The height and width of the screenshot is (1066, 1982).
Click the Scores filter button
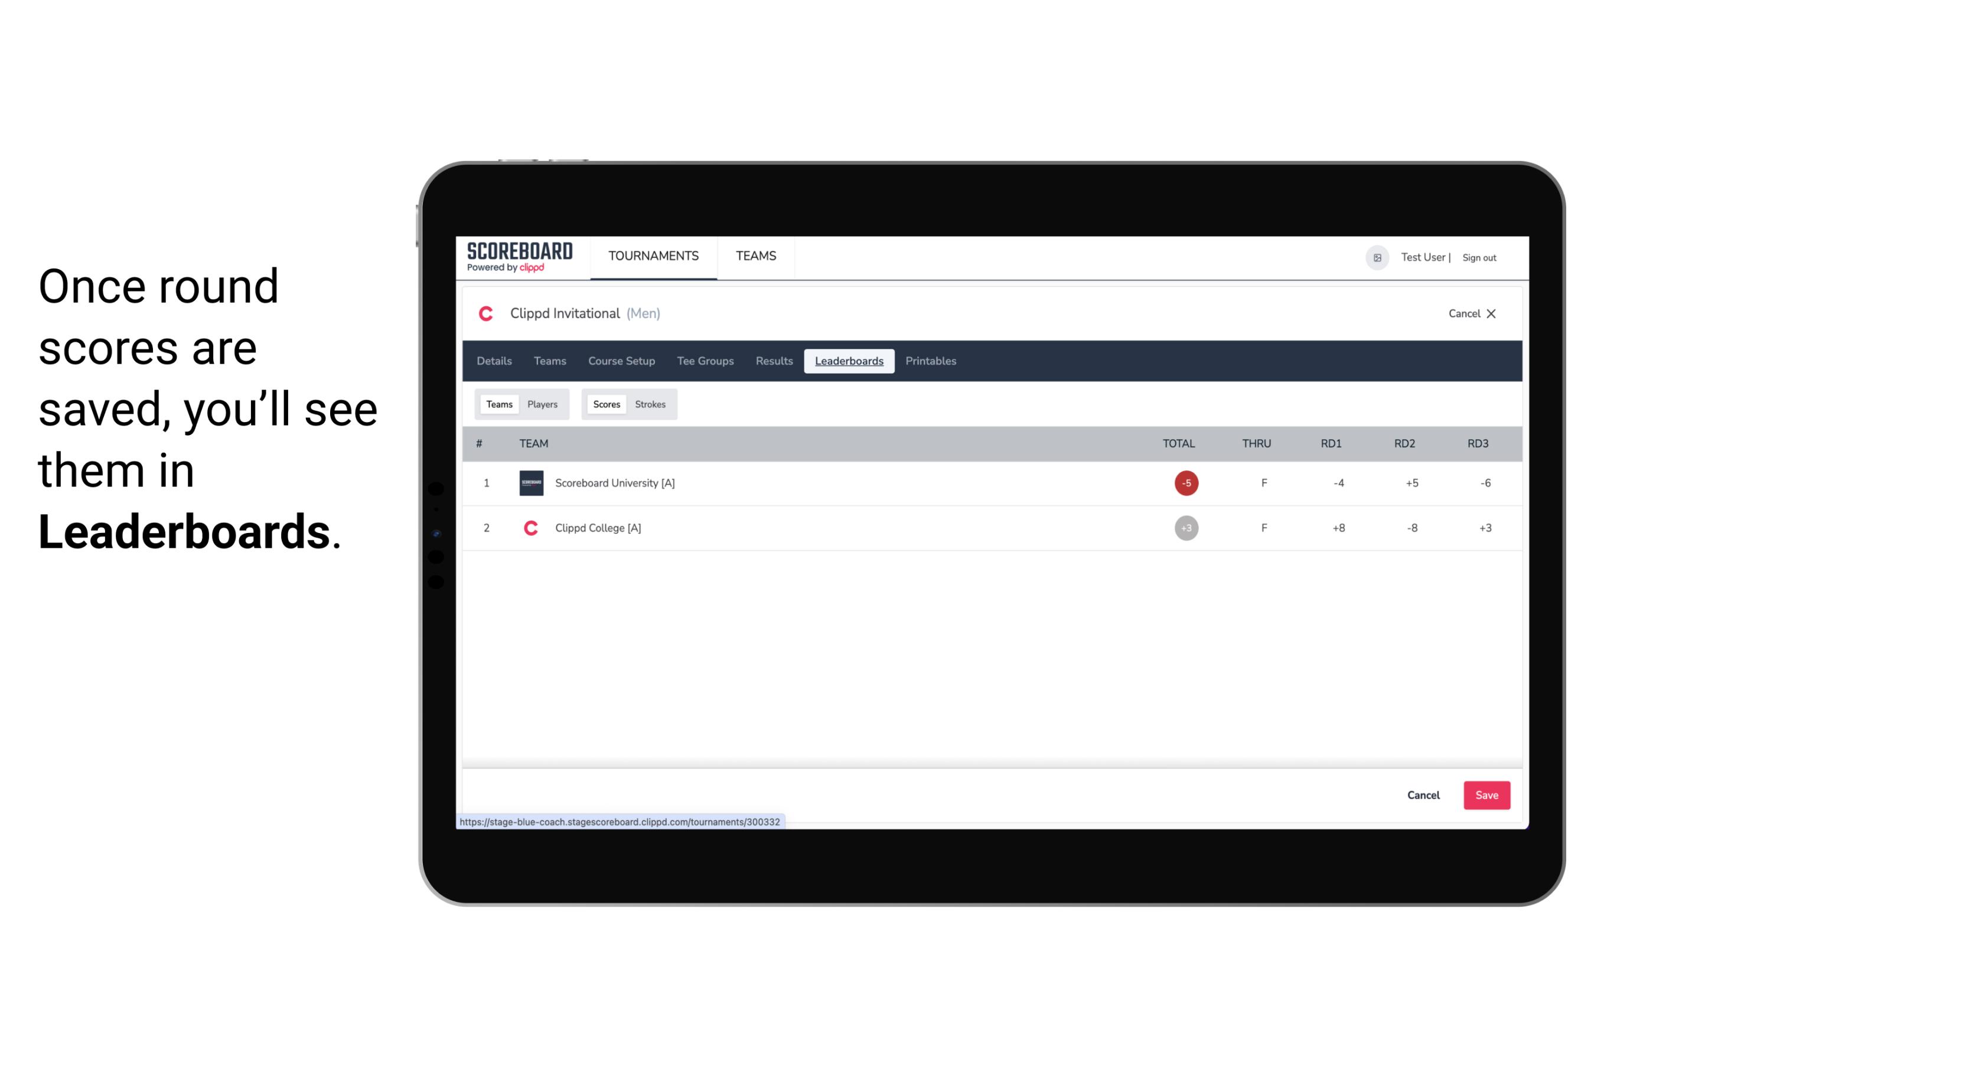[x=607, y=404]
